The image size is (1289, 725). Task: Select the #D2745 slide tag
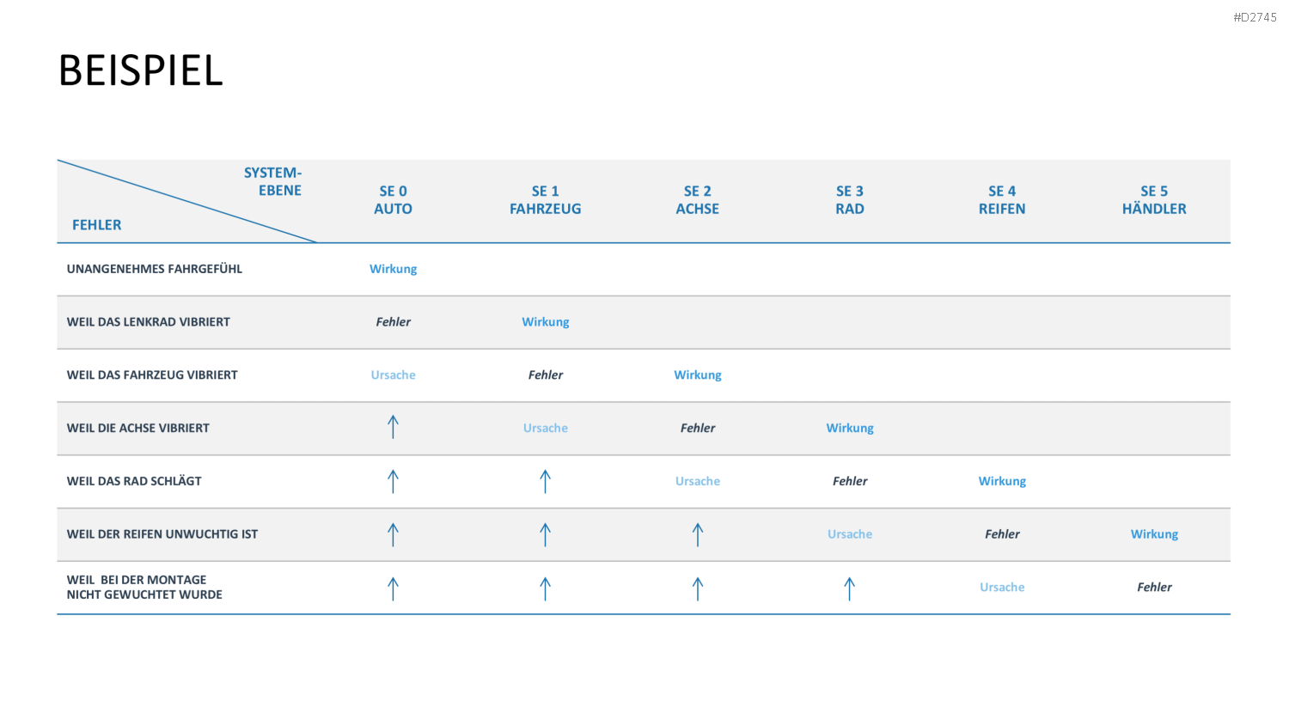pos(1255,17)
